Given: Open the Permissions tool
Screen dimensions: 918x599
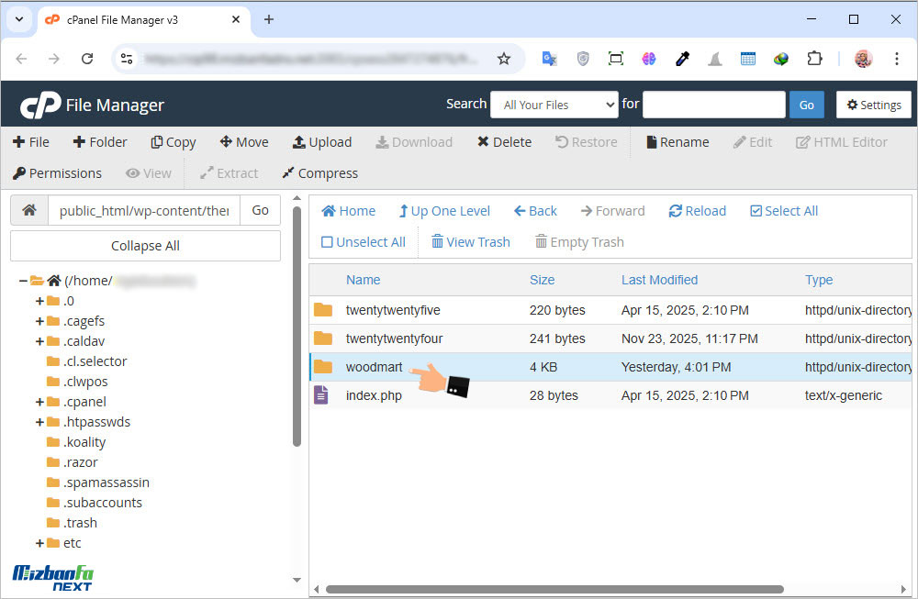Looking at the screenshot, I should coord(57,173).
